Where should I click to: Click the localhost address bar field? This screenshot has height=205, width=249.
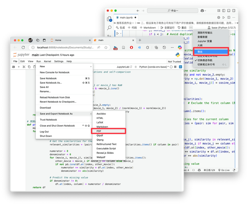click(x=65, y=48)
